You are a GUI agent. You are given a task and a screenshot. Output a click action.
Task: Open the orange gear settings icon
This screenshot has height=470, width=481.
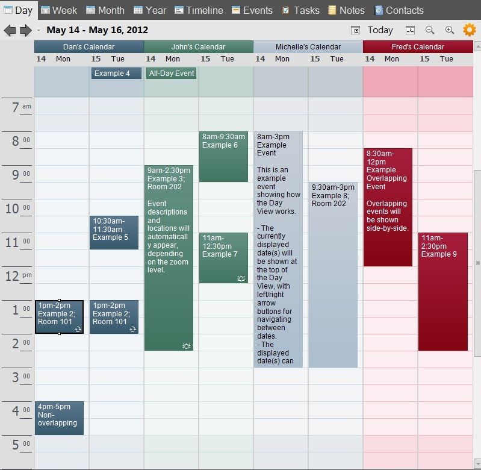469,30
